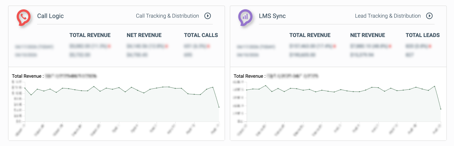Select last data point on LMS Sync chart

coord(441,109)
